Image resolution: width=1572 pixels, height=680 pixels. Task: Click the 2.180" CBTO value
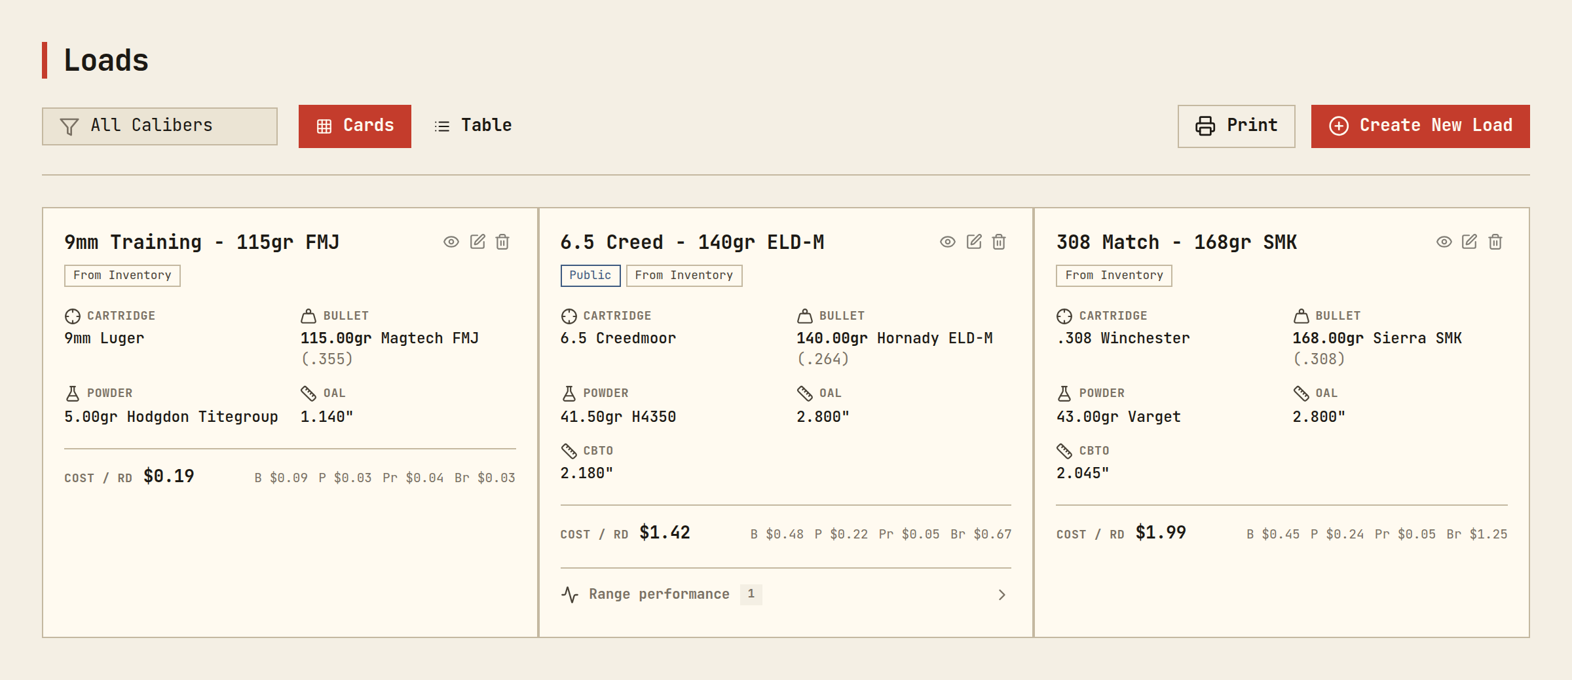587,474
